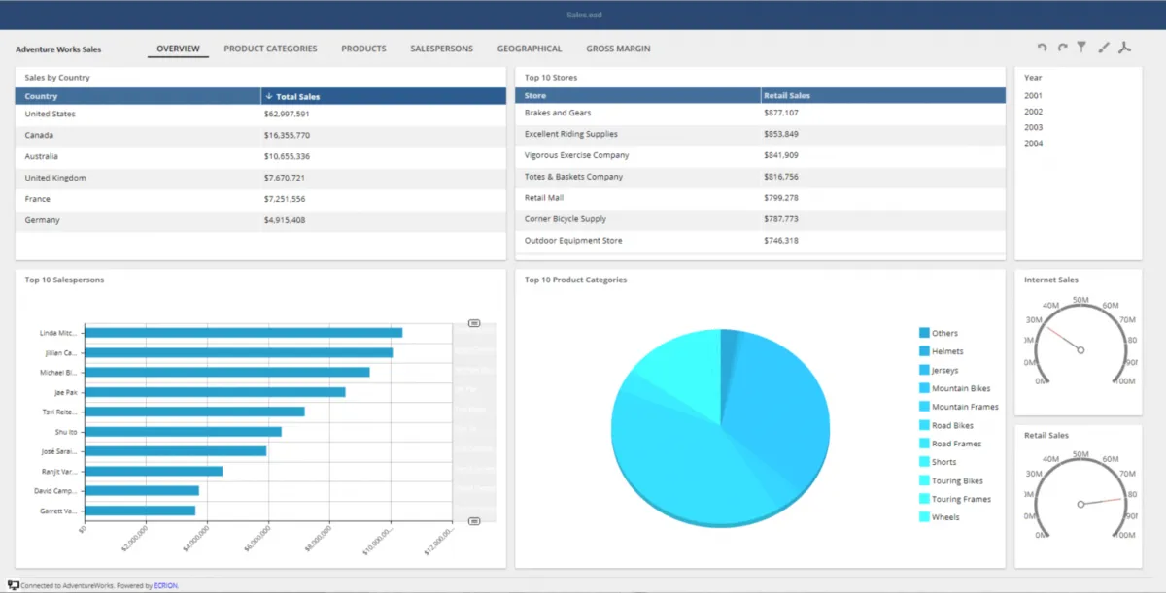Click Linda Mitchell's bar in chart
Viewport: 1166px width, 593px height.
(x=243, y=332)
